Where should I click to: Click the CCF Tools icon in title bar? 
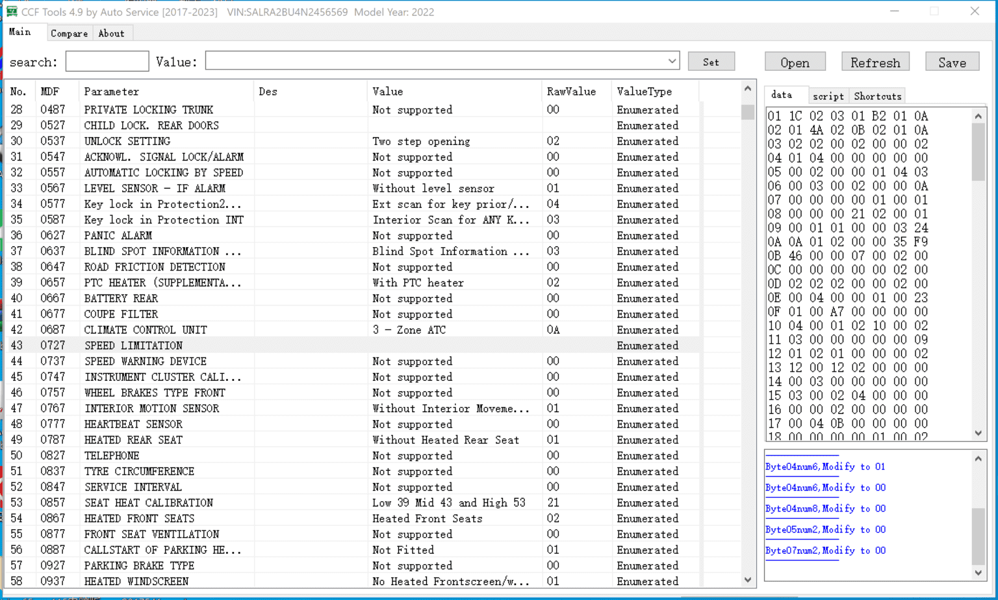tap(10, 11)
